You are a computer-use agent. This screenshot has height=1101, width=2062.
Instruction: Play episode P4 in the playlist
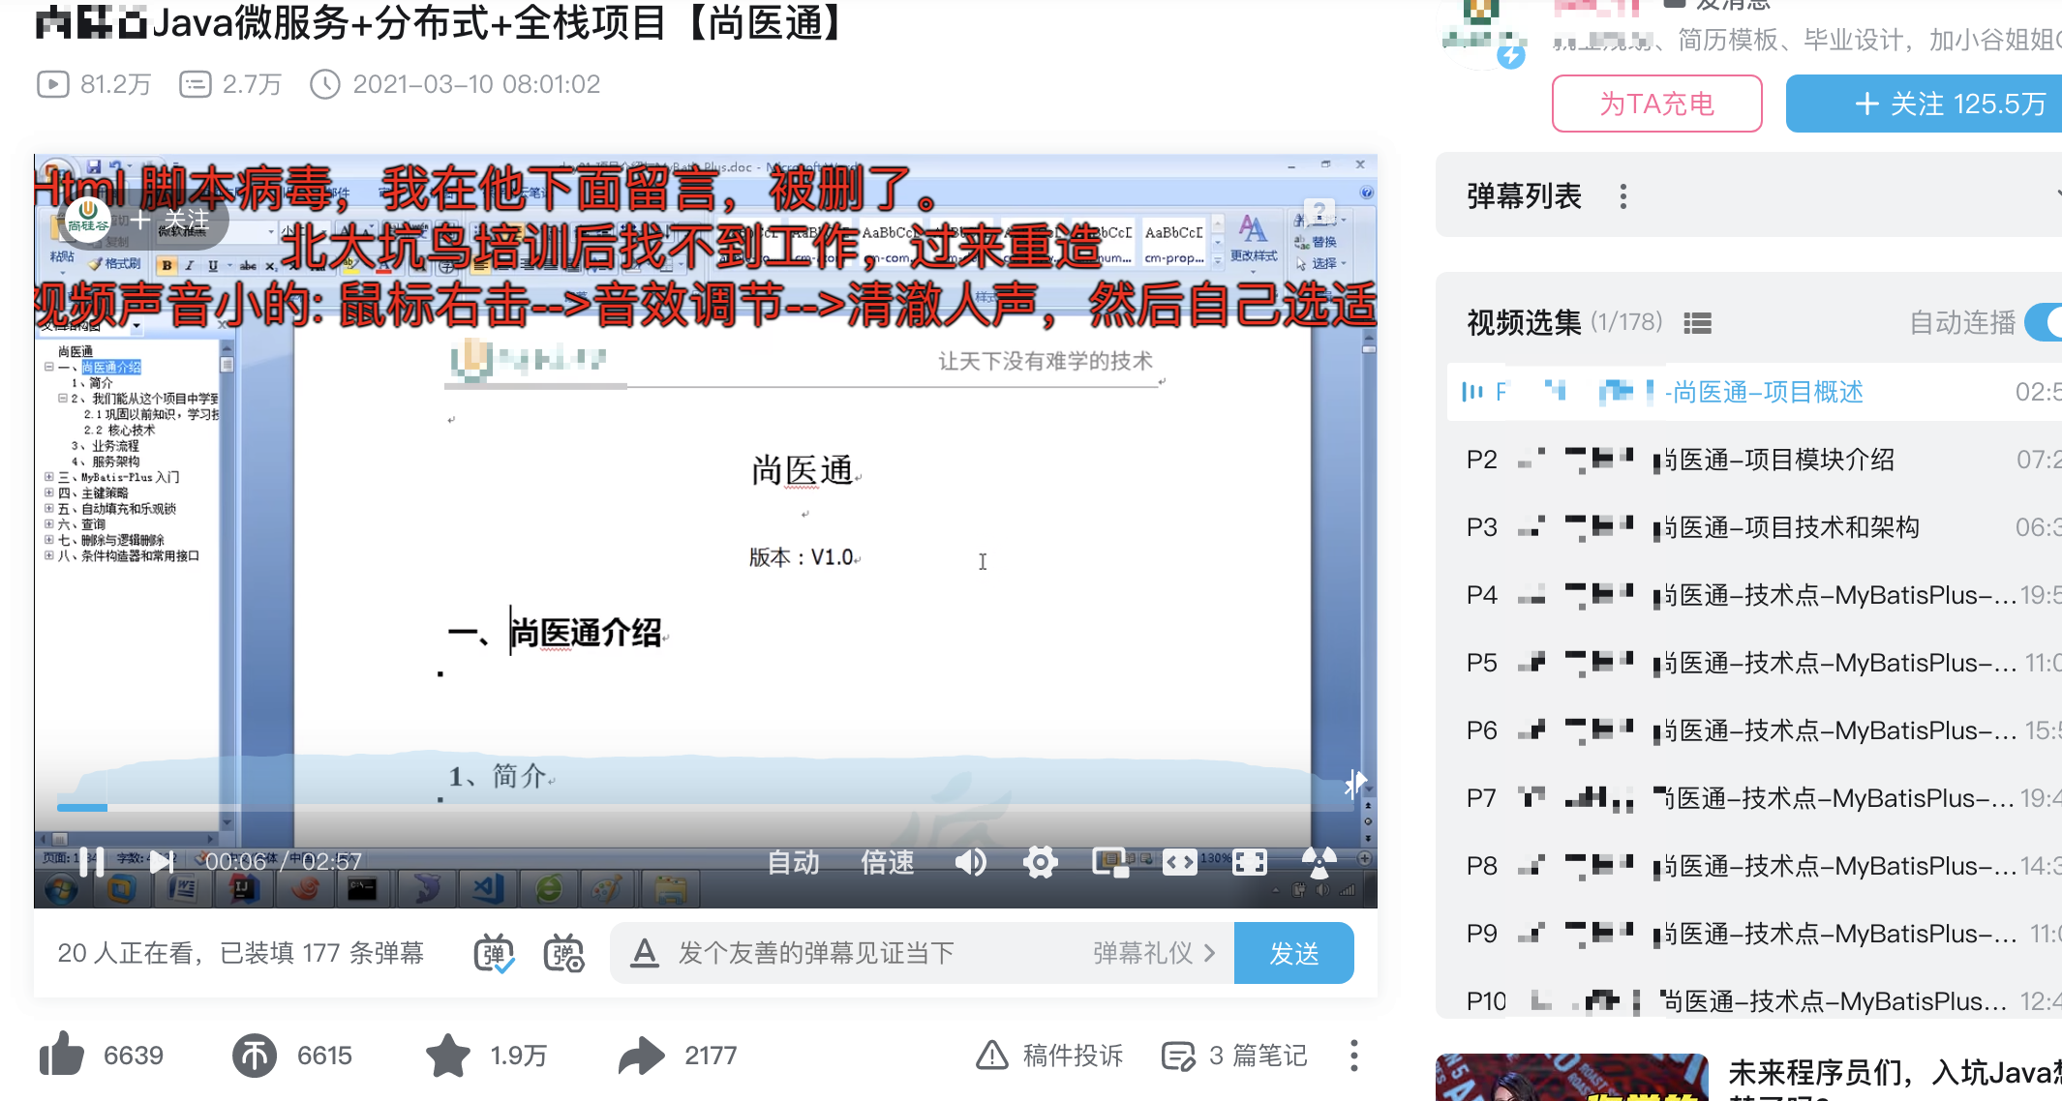point(1754,595)
